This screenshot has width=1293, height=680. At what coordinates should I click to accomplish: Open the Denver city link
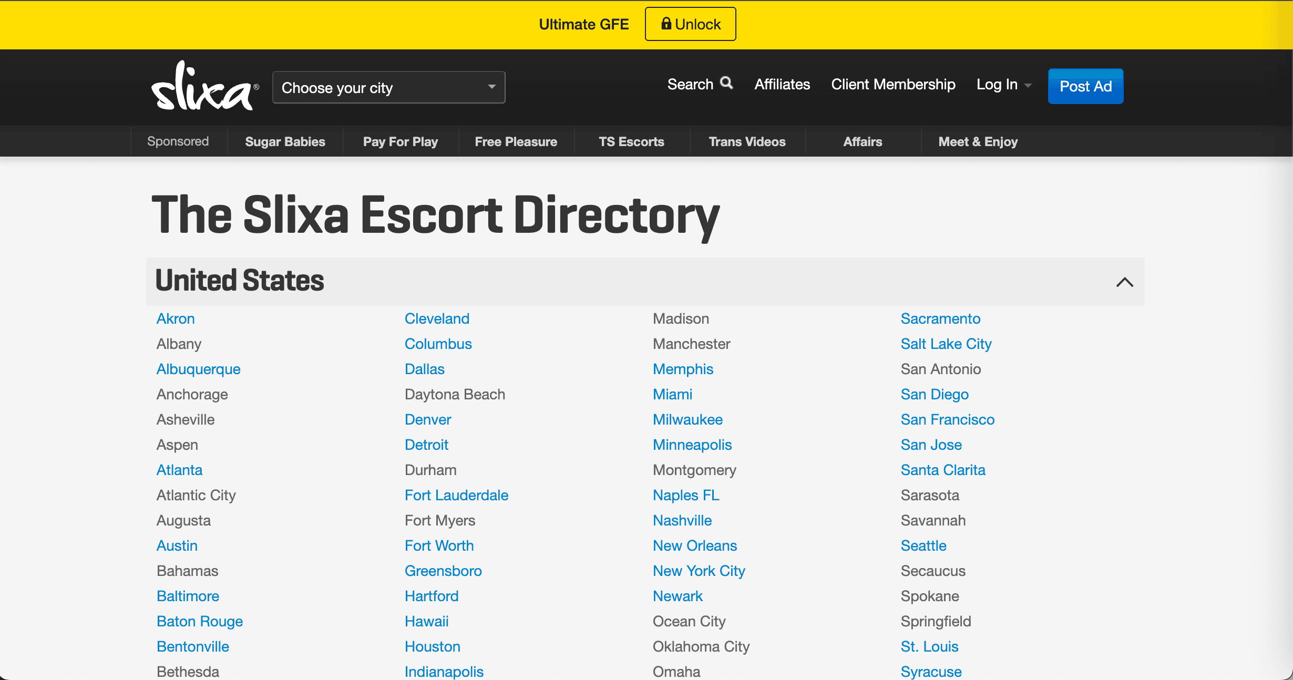[x=428, y=419]
